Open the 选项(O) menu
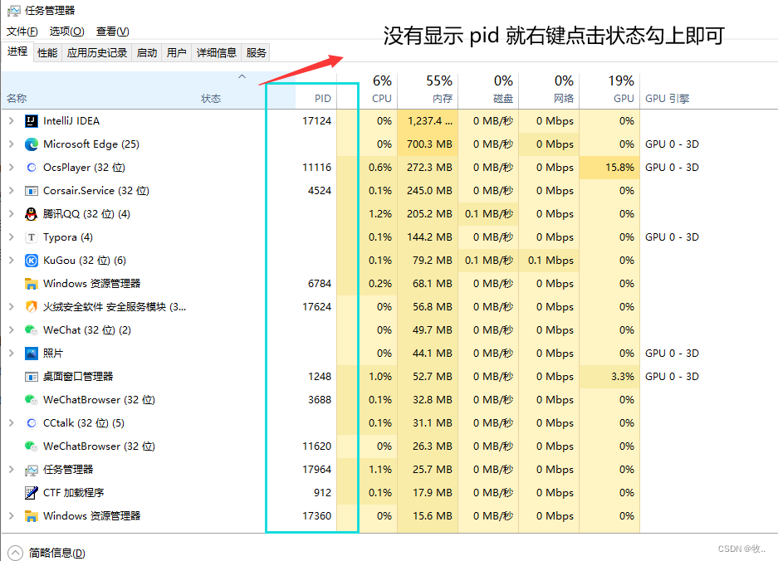Viewport: 778px width, 561px height. (66, 32)
